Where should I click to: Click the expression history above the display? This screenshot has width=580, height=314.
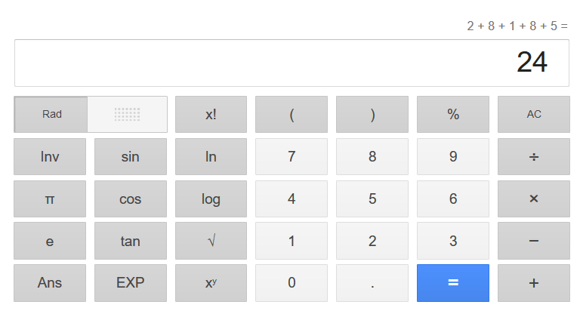coord(517,26)
